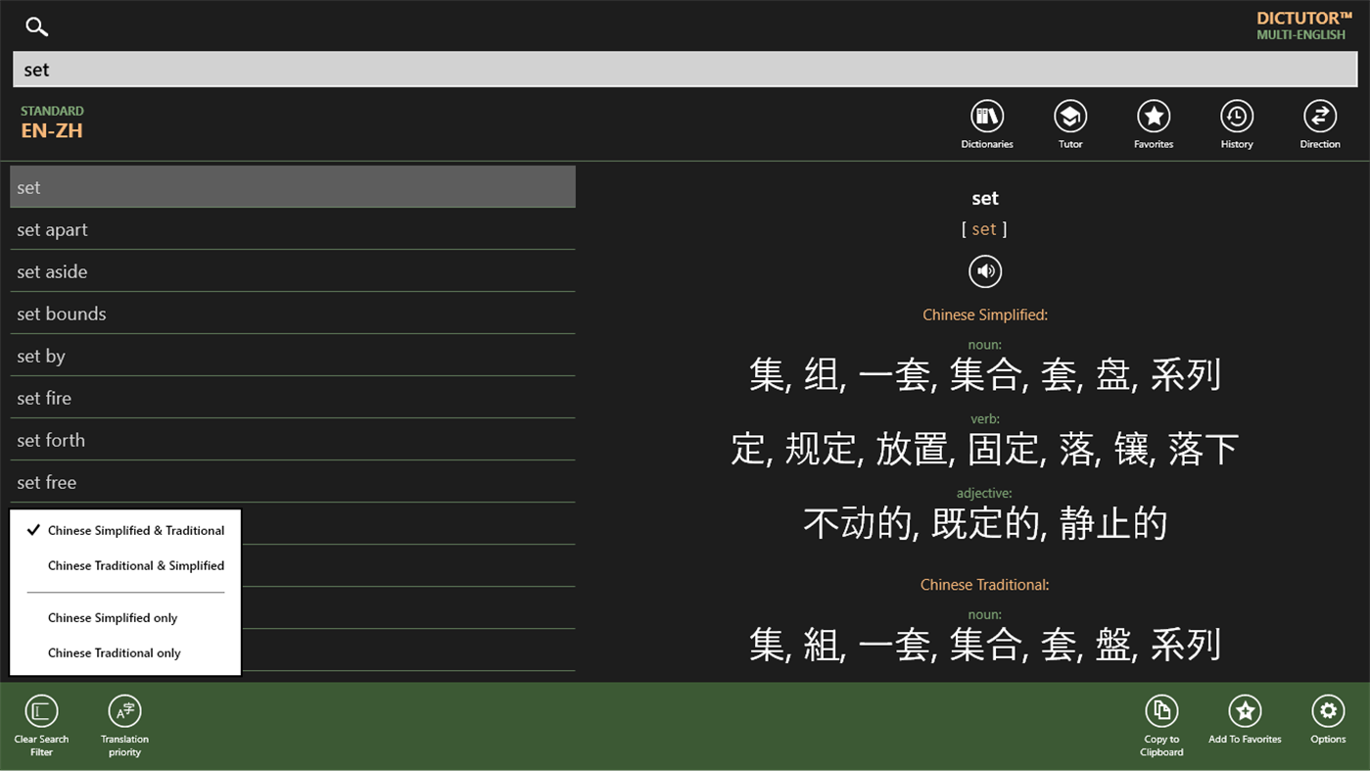Viewport: 1370px width, 771px height.
Task: Play pronunciation of the word set
Action: click(985, 271)
